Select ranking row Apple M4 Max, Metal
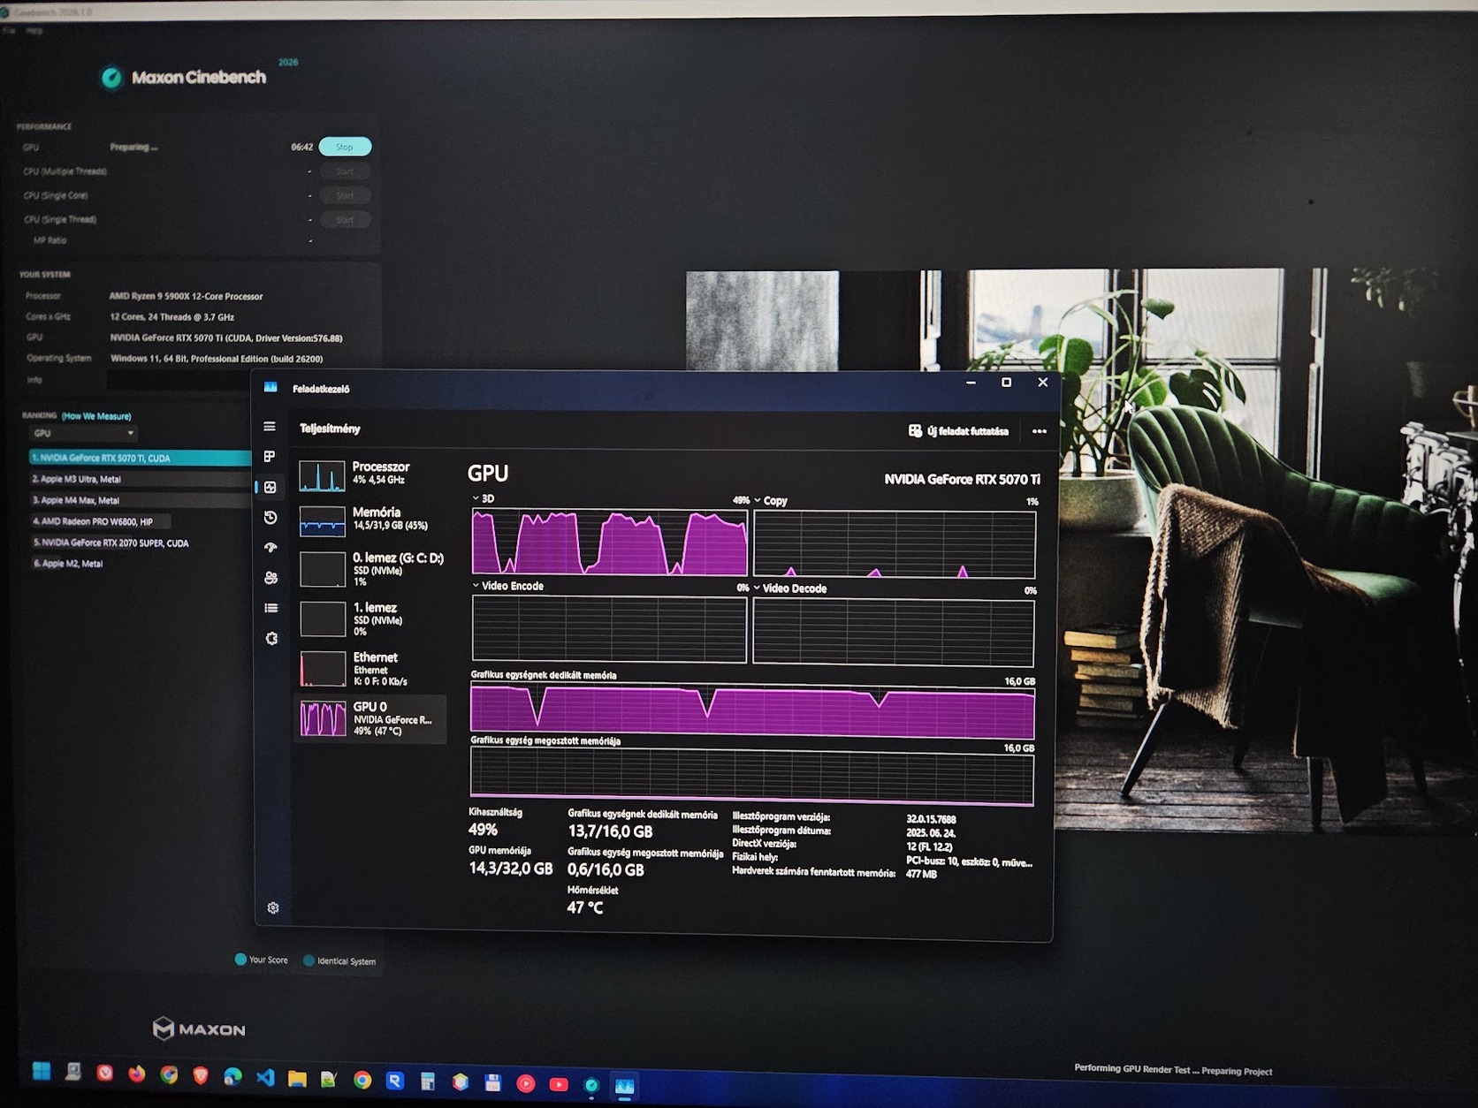Screen dimensions: 1478x1108 coord(139,500)
